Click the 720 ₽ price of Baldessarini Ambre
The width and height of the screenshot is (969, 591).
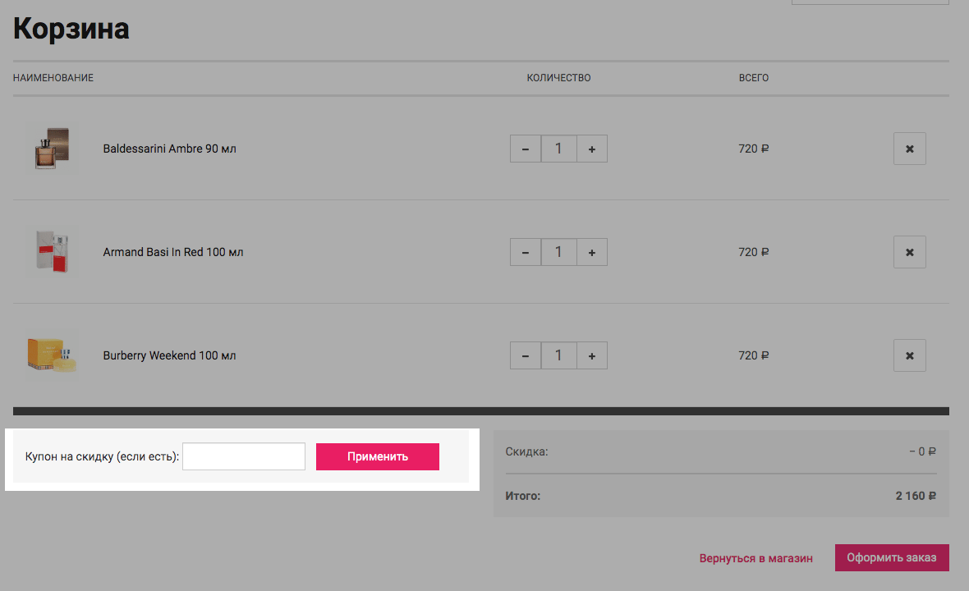(753, 149)
